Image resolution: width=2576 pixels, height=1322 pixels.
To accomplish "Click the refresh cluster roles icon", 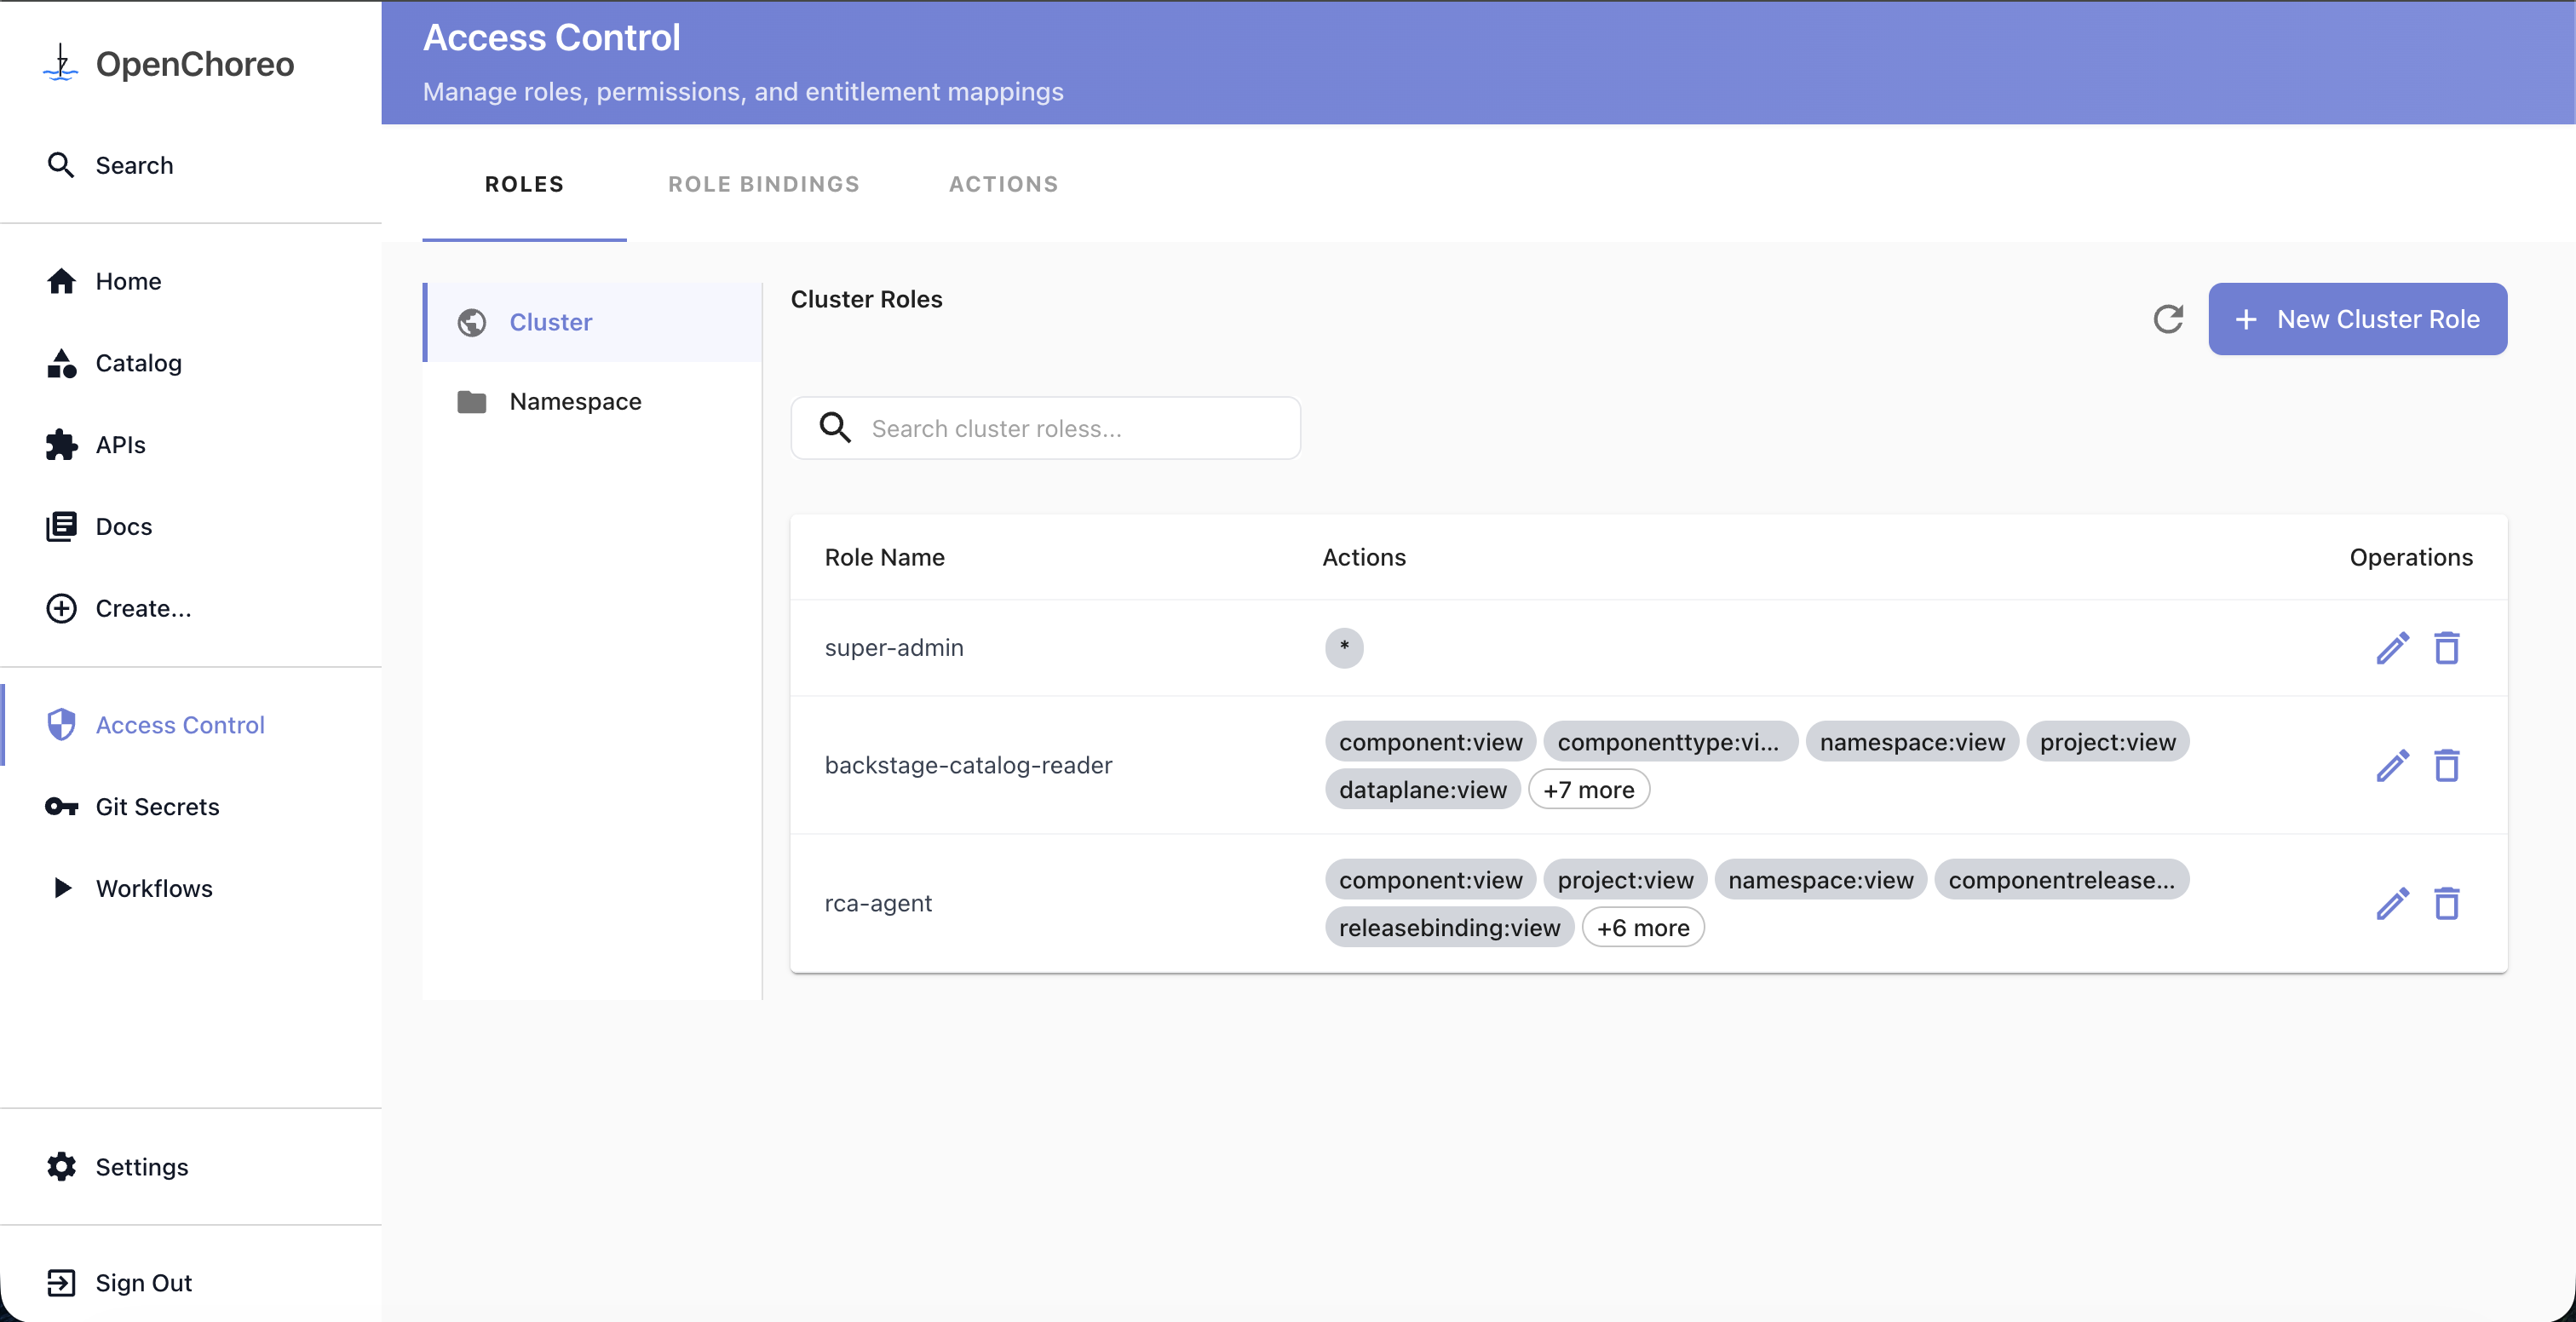I will point(2168,319).
